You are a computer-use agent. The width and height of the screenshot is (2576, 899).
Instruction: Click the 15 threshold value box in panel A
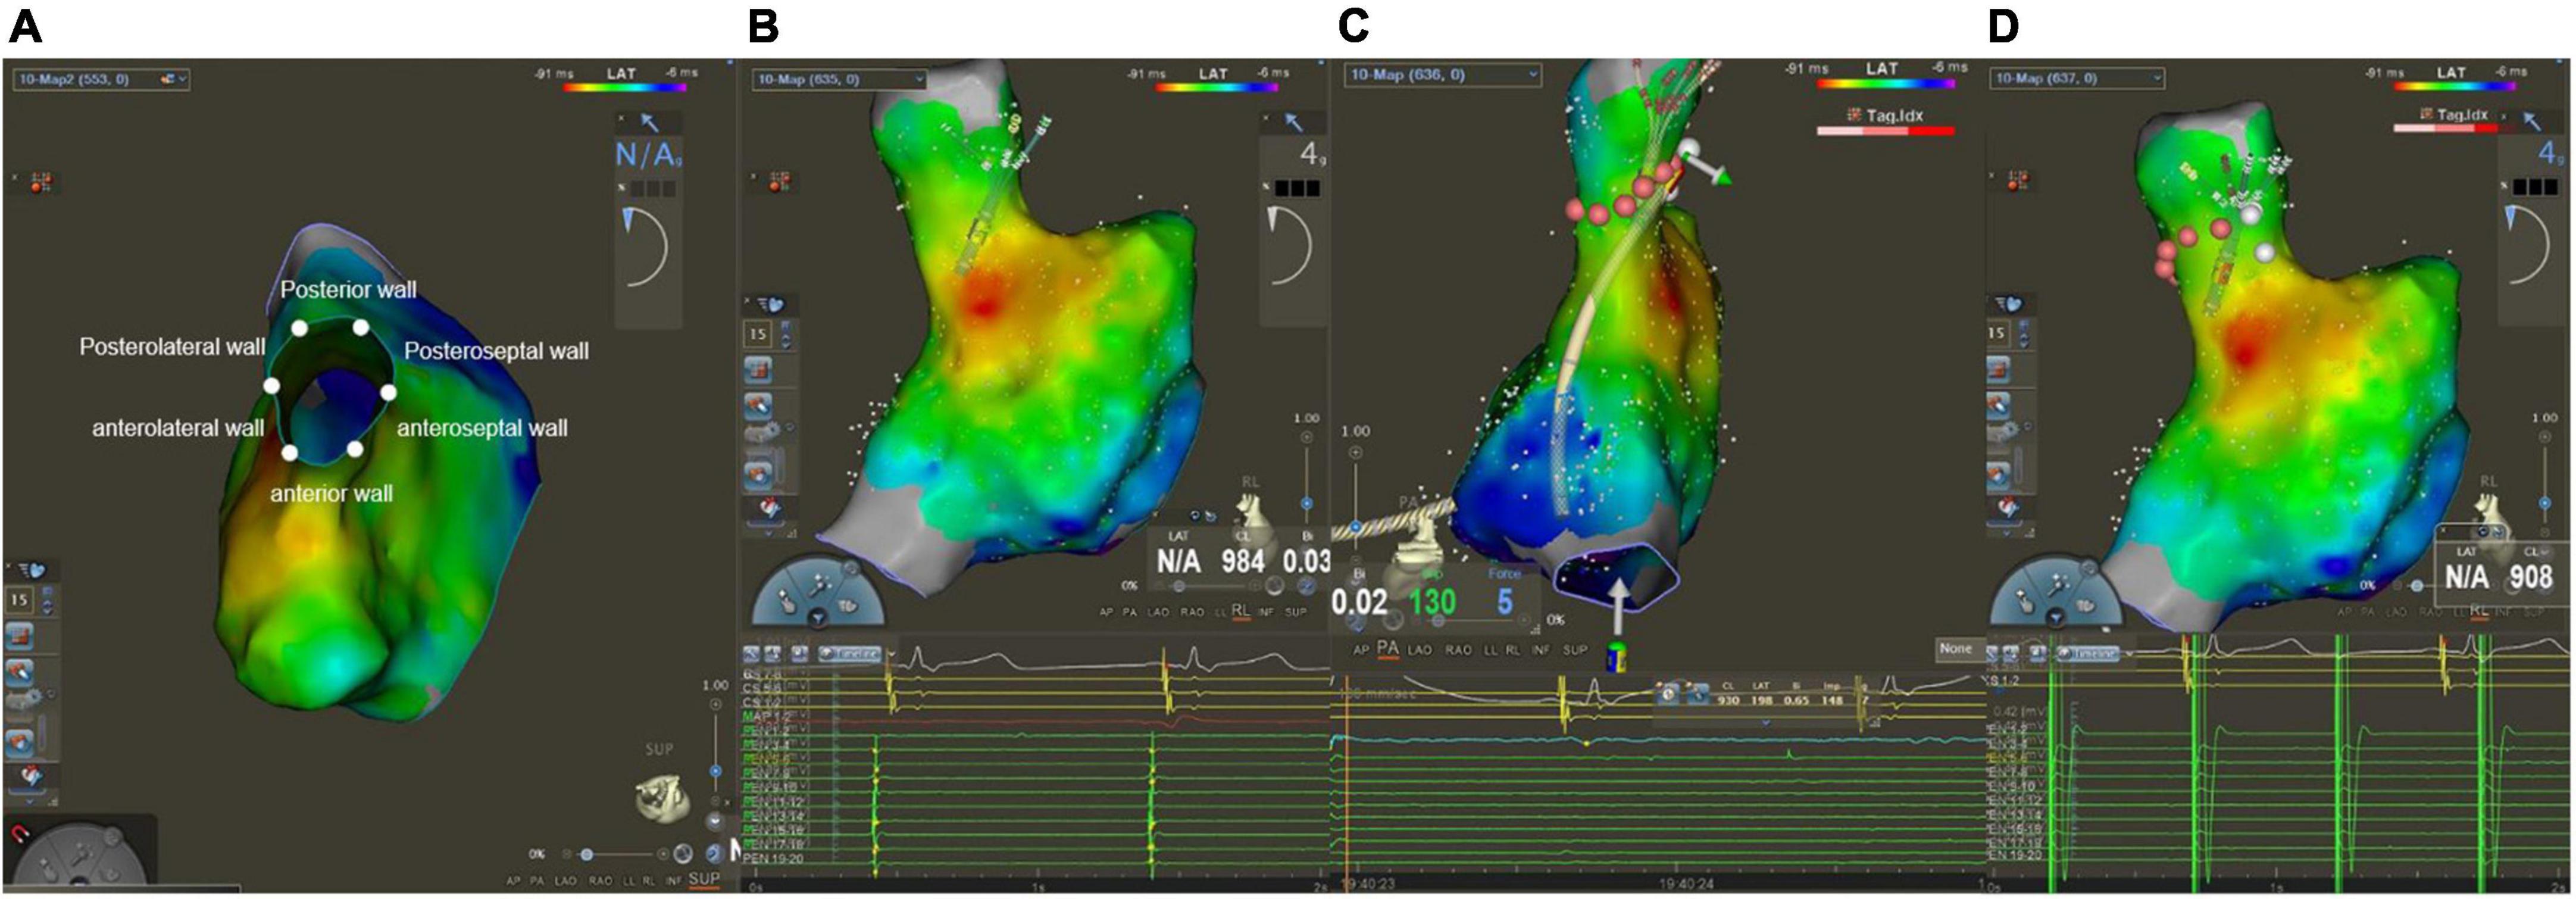coord(19,600)
